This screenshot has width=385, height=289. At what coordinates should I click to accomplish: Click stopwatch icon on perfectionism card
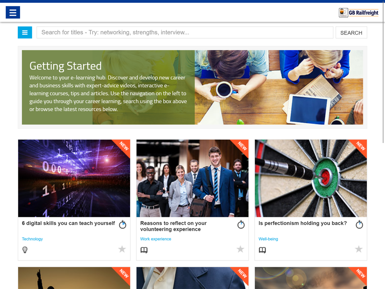(x=359, y=224)
